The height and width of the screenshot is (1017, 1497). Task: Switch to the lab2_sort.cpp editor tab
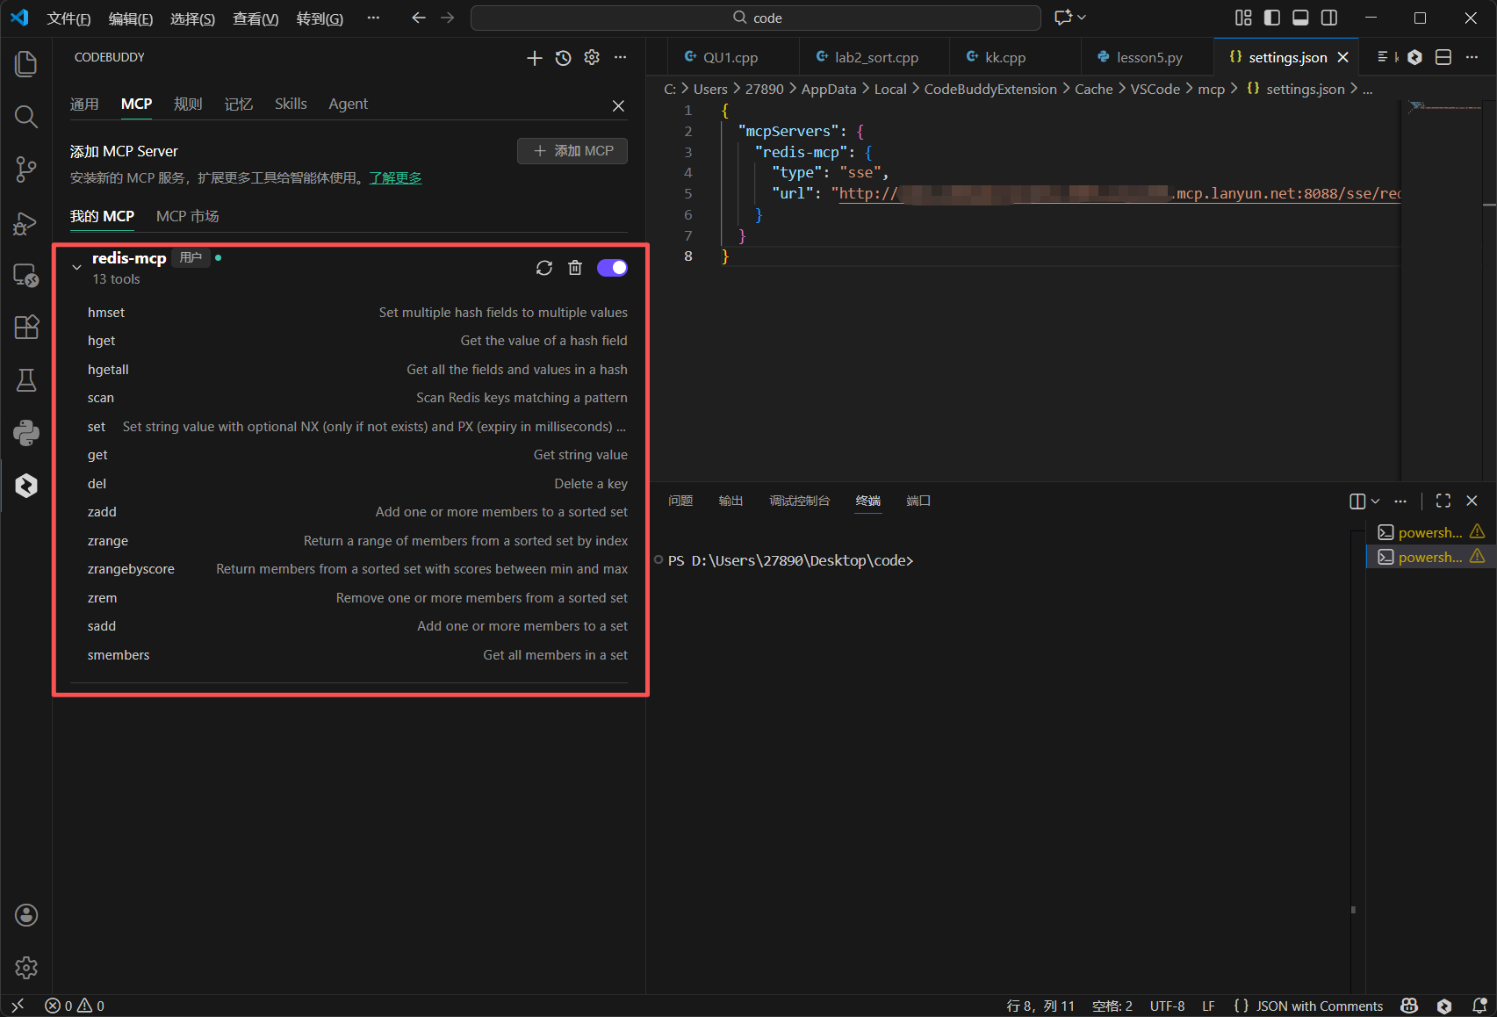pos(874,57)
